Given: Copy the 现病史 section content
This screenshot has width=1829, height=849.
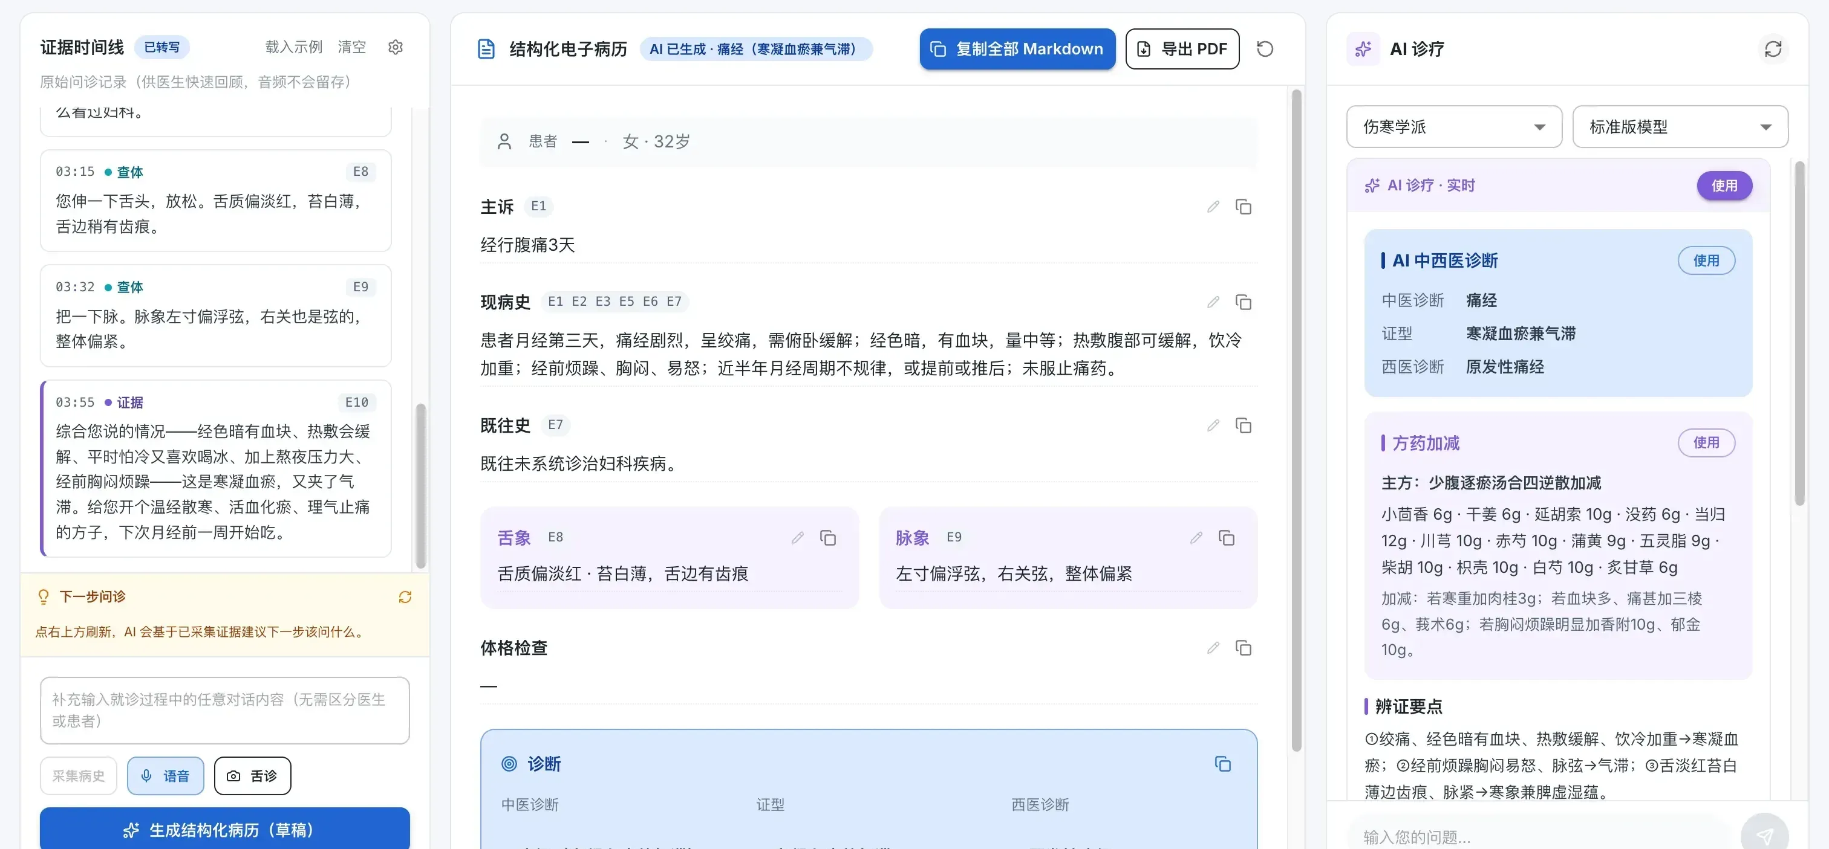Looking at the screenshot, I should 1244,302.
